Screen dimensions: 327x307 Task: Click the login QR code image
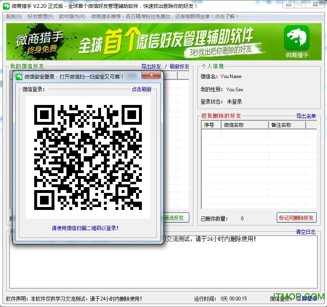coord(88,157)
